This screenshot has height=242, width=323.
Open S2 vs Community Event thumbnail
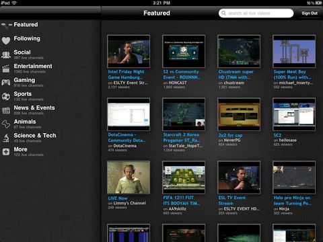click(x=184, y=51)
